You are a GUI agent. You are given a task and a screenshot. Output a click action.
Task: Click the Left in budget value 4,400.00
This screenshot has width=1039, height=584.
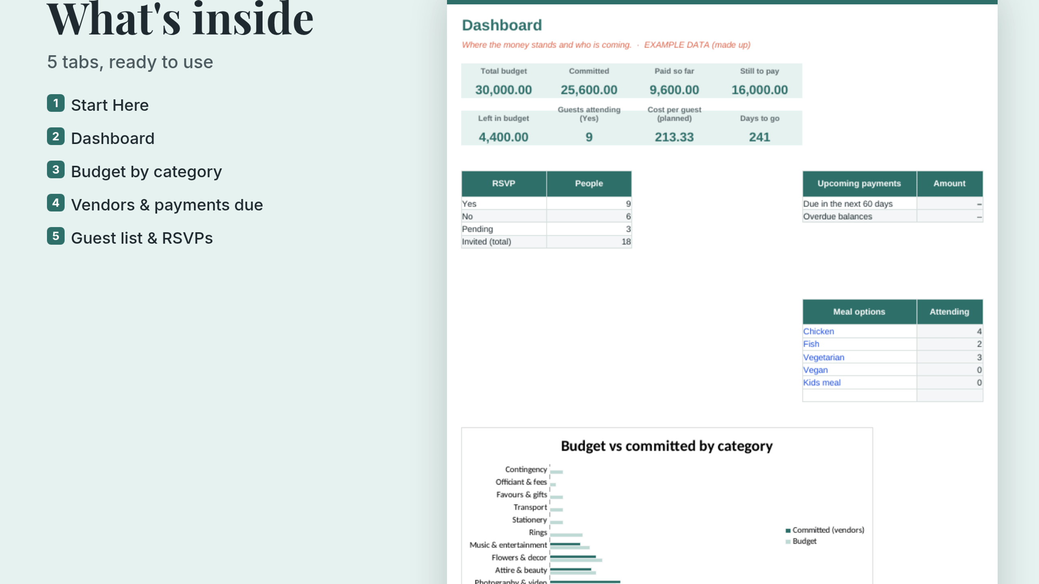pos(504,137)
